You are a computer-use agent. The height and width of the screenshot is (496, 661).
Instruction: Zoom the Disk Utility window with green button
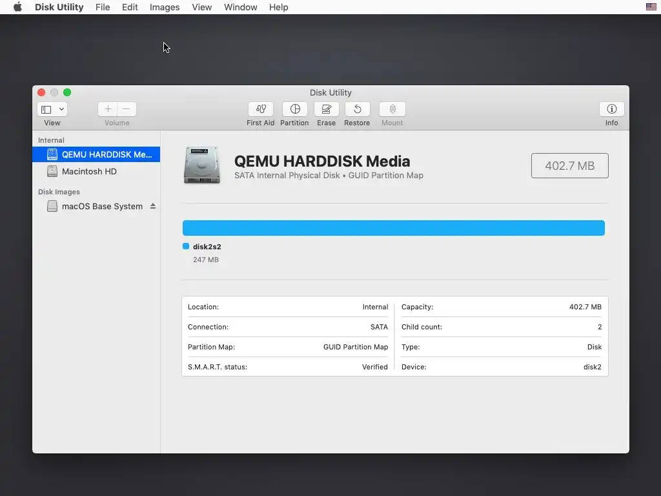67,92
